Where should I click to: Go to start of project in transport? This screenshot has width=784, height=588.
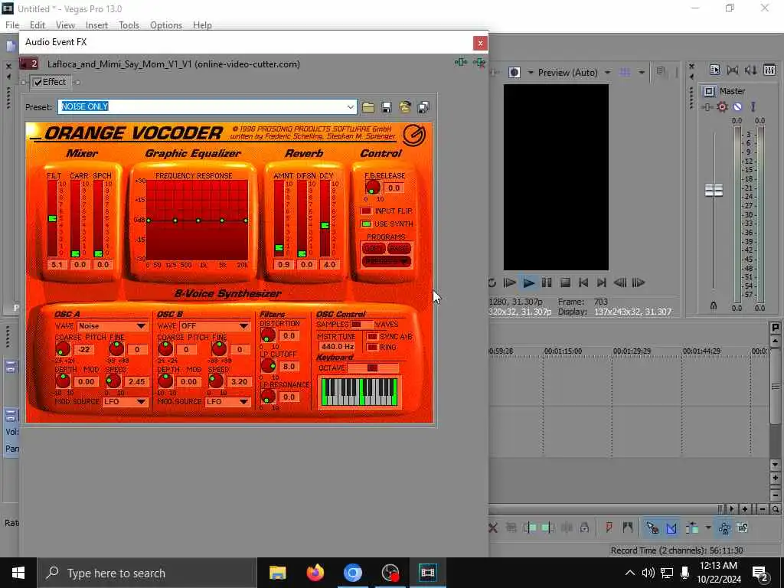[x=583, y=283]
